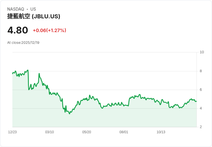Screen dimensions: 212x147
Task: Click the 6 price axis label
Action: pos(201,90)
